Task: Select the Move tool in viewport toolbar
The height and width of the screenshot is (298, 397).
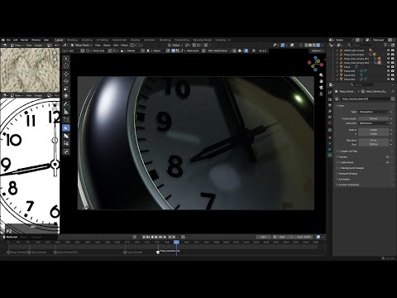Action: [x=66, y=74]
